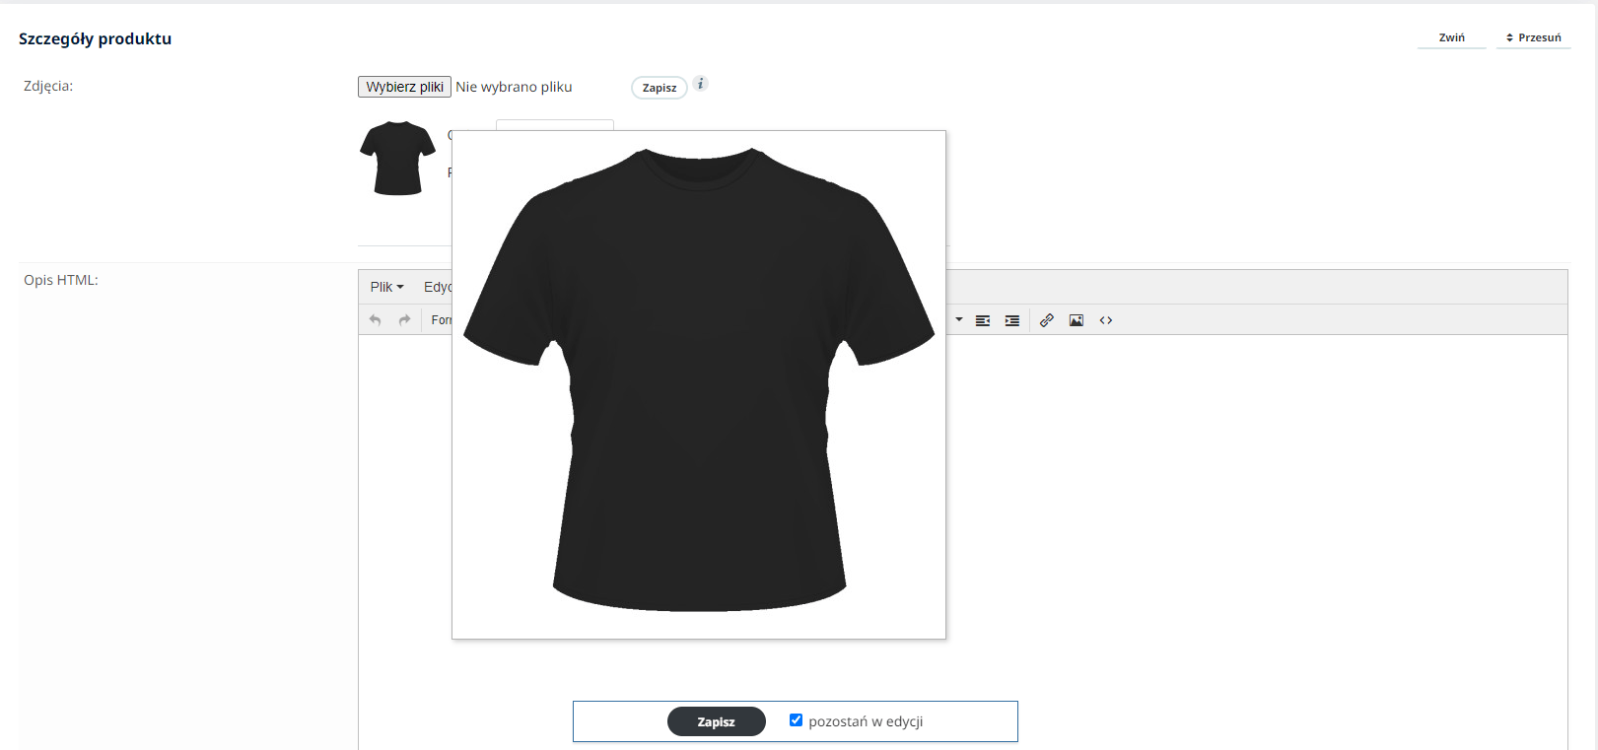
Task: Open the partially hidden Format dropdown
Action: tap(441, 320)
